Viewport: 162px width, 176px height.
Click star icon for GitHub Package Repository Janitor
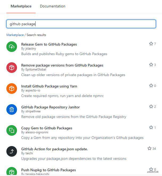[151, 107]
